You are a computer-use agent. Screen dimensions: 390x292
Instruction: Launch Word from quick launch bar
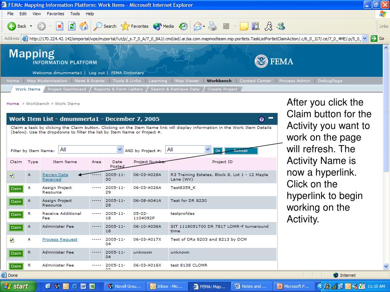point(83,286)
